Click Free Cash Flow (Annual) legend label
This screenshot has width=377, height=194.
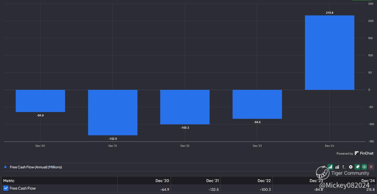(36, 167)
